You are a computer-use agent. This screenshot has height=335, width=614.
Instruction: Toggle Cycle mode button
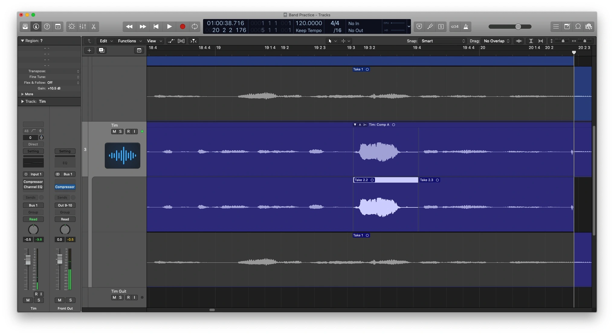[195, 27]
